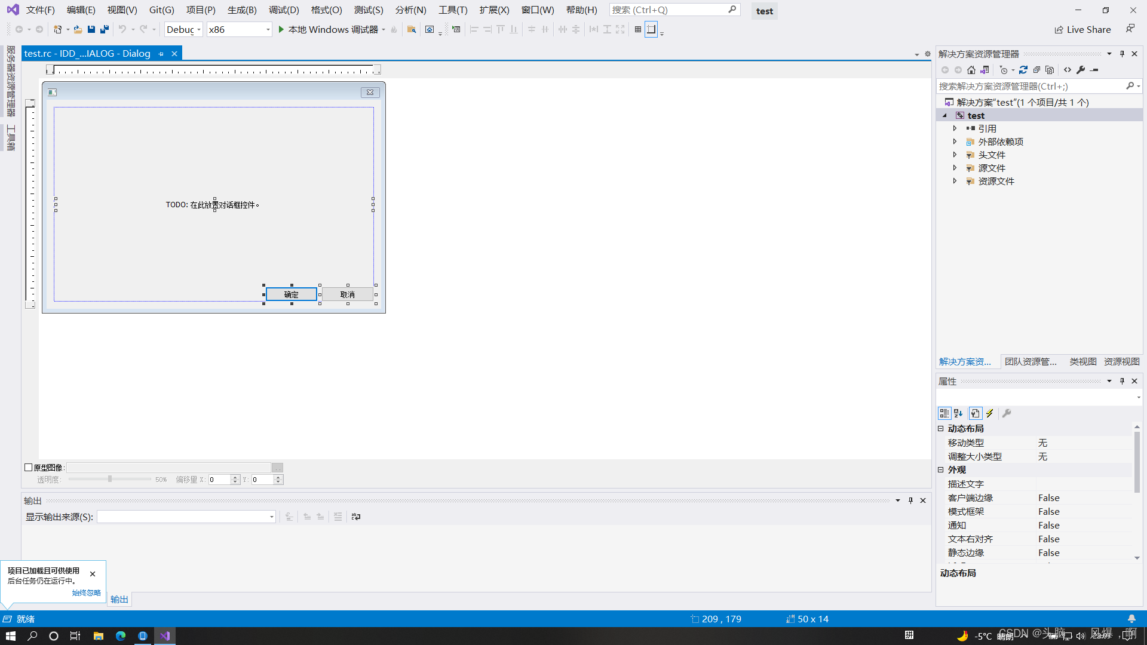
Task: Open the 格式(O) menu
Action: pos(326,10)
